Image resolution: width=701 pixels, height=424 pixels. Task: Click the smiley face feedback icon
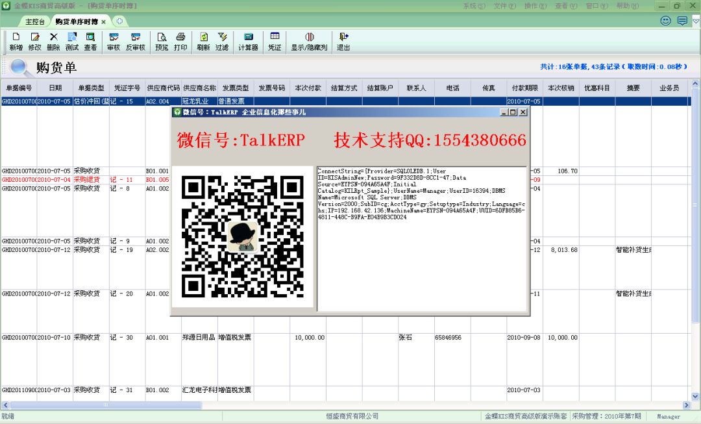[x=666, y=21]
